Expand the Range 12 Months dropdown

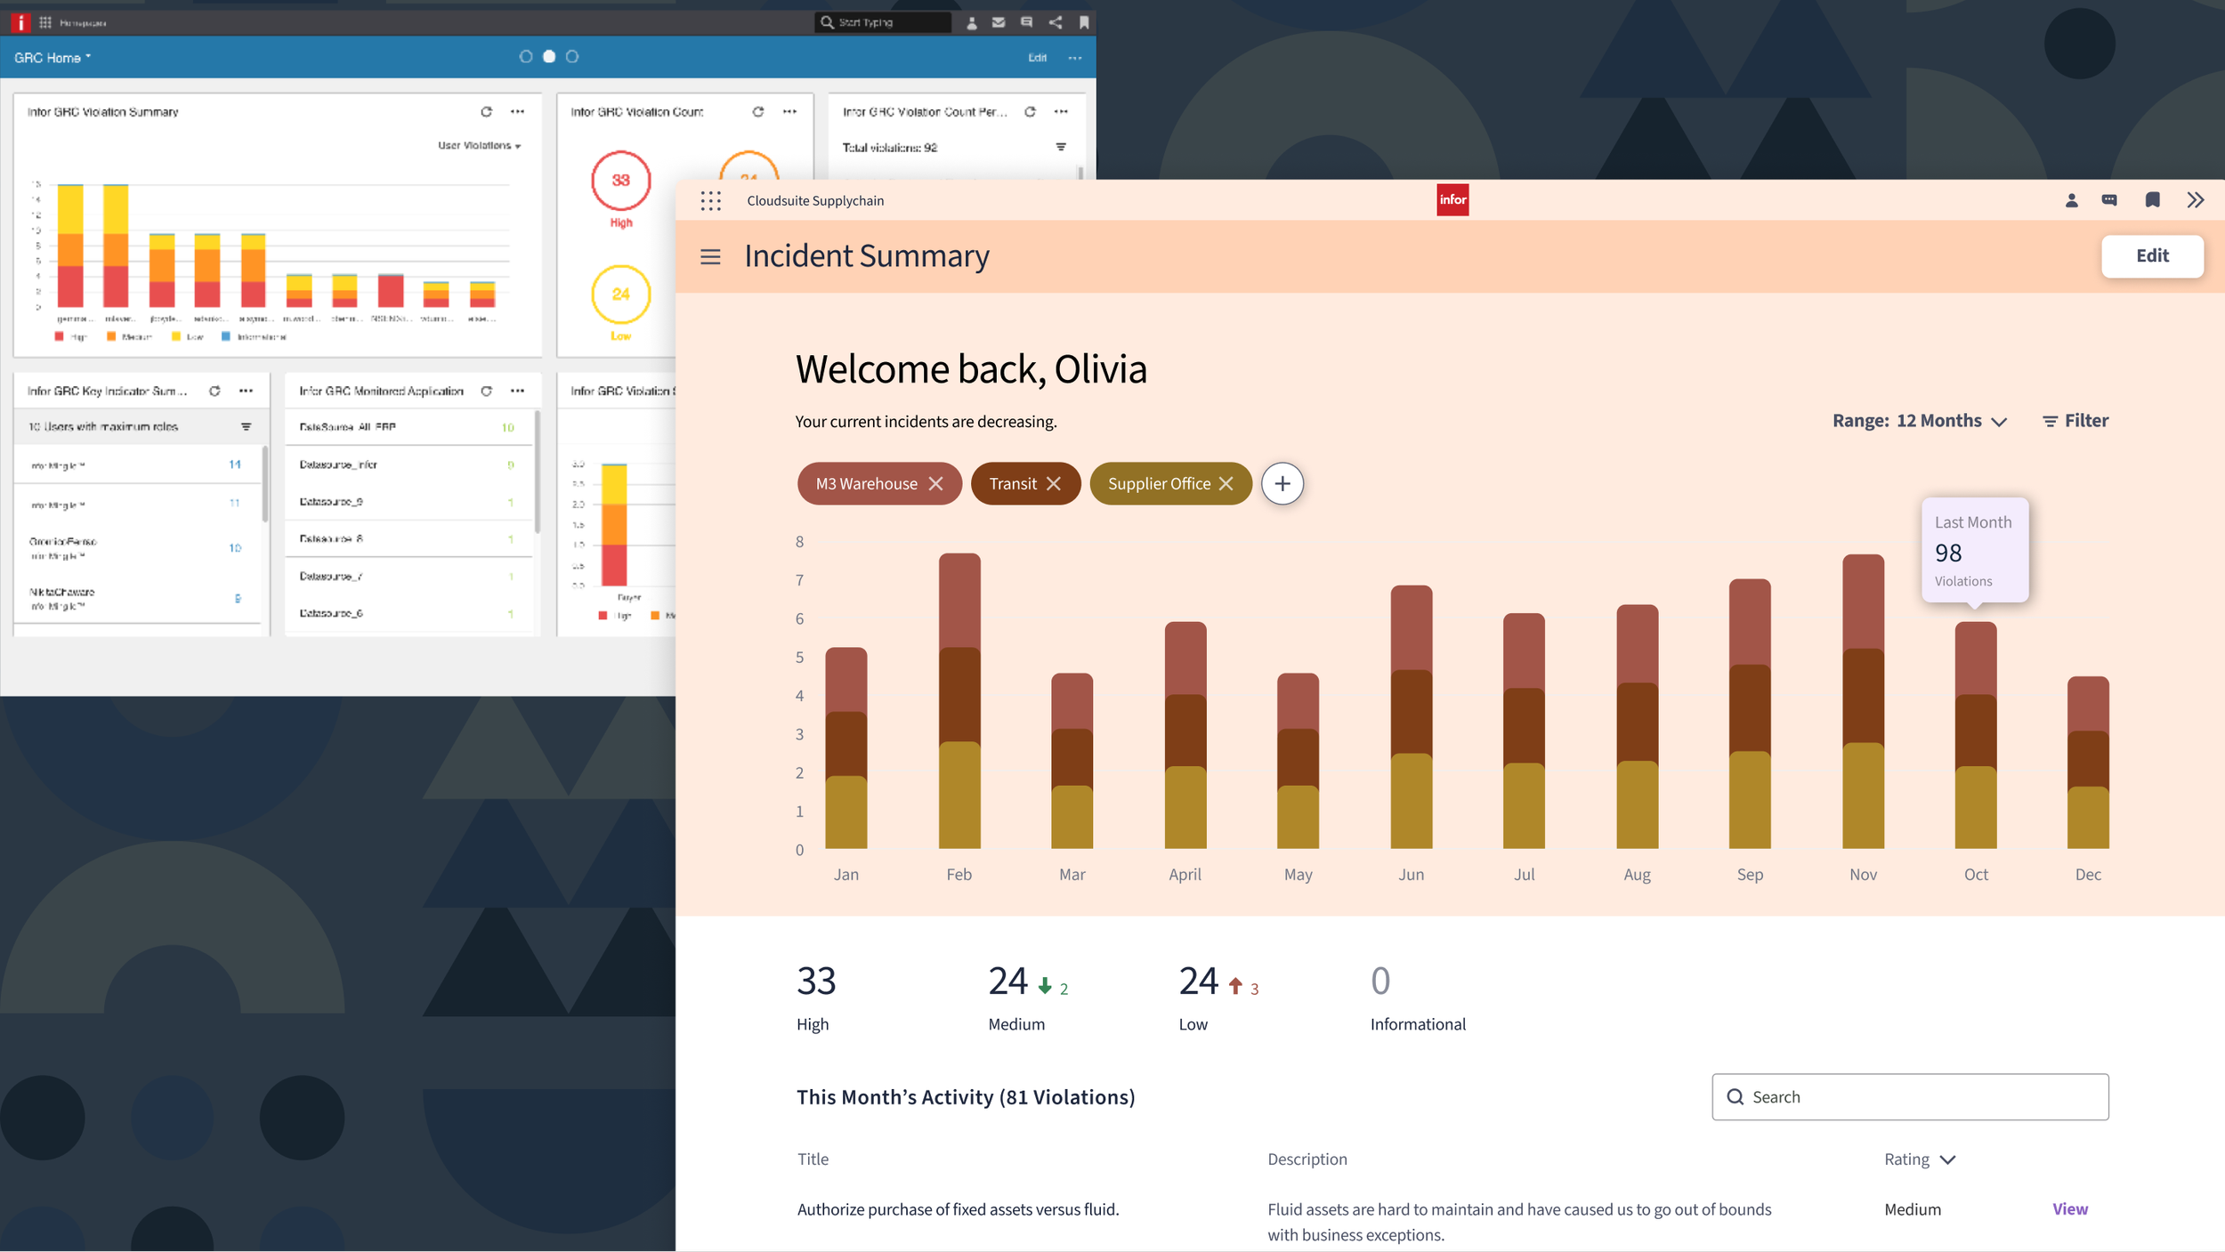[x=1920, y=421]
